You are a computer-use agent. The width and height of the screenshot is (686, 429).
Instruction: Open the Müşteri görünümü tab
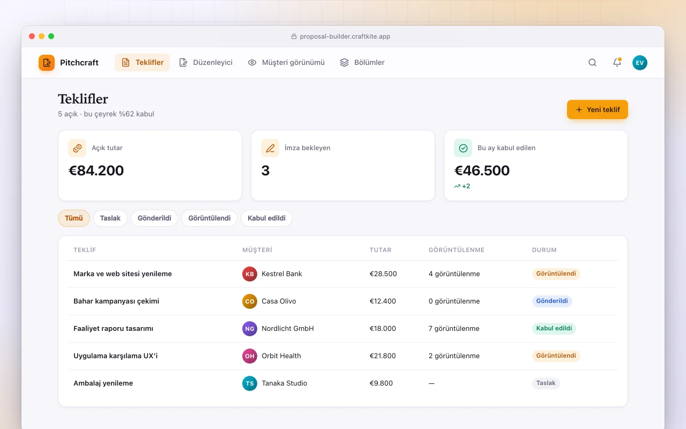click(286, 63)
